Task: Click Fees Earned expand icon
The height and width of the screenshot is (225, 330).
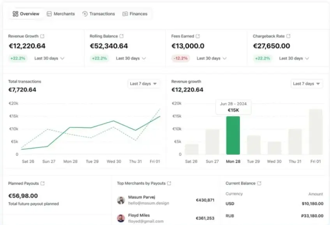Action: 198,36
